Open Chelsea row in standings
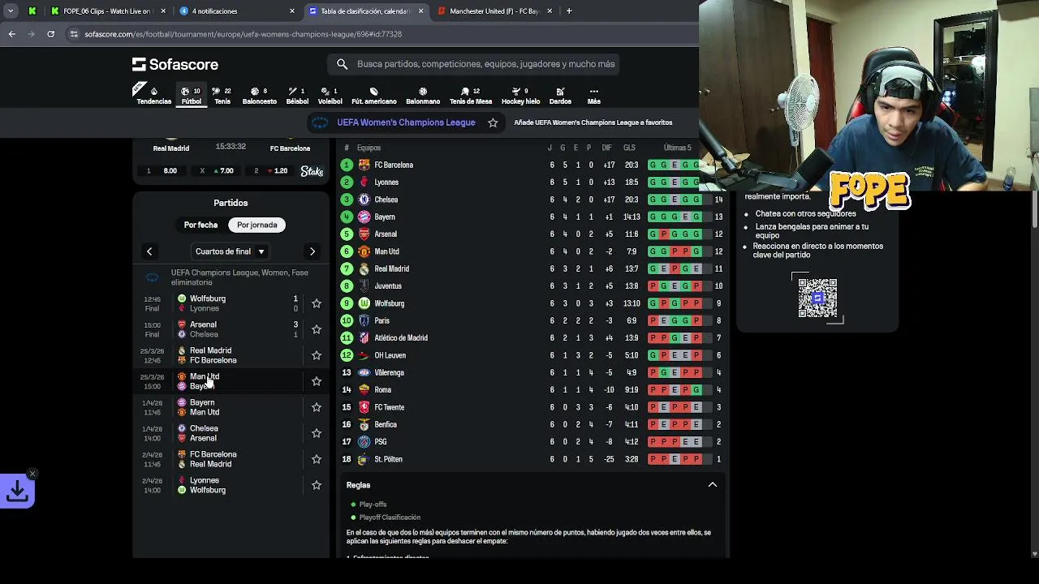 pos(532,200)
